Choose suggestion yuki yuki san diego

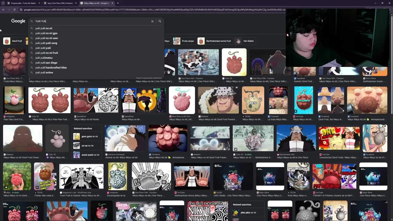[x=96, y=63]
